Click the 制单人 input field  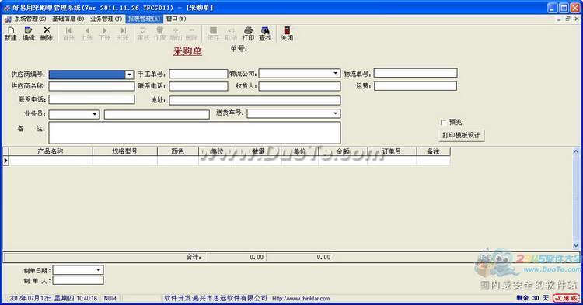[x=78, y=280]
